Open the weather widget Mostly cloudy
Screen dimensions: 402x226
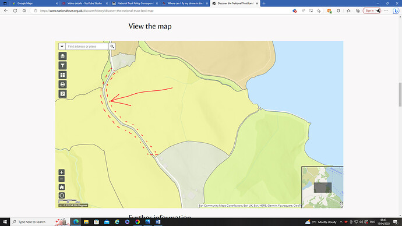tap(321, 222)
